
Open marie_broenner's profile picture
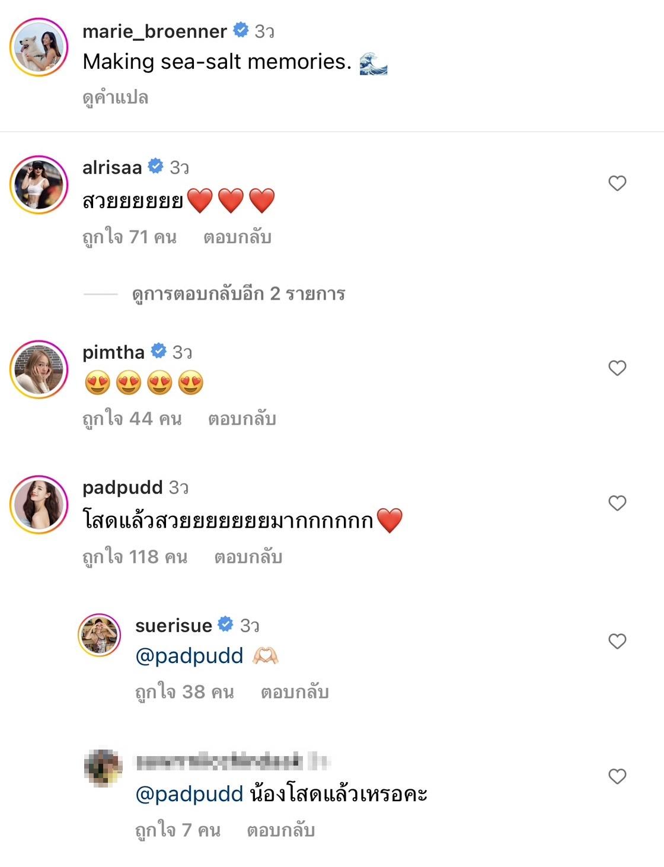pyautogui.click(x=39, y=47)
